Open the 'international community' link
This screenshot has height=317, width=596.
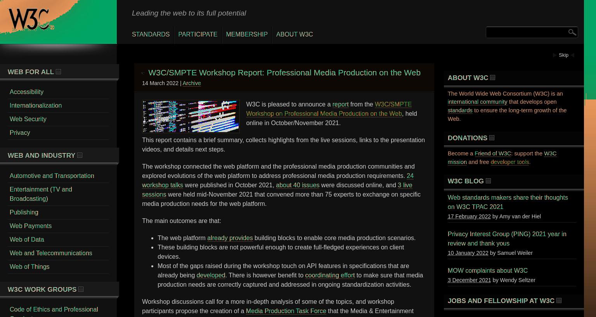[477, 102]
